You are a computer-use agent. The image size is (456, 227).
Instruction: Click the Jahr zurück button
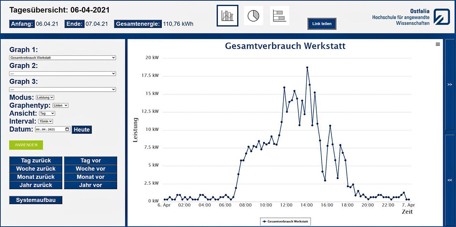[36, 185]
